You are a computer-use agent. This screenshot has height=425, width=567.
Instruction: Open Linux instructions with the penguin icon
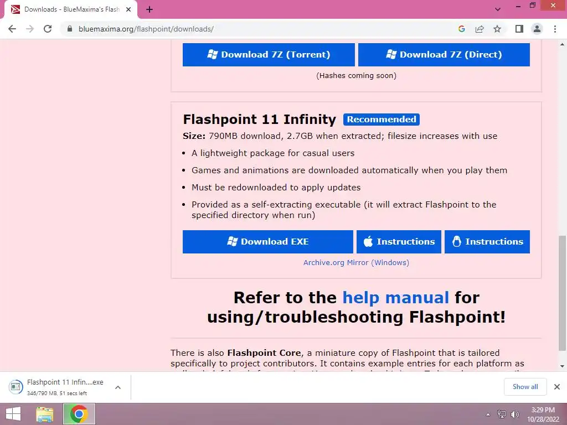click(x=487, y=242)
